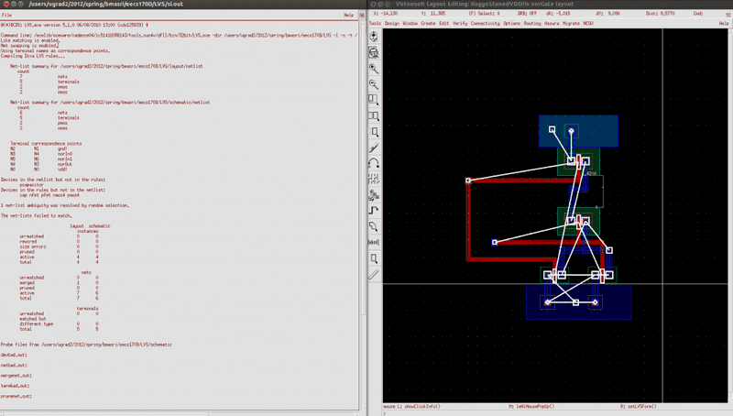
Task: Select the Zoom In tool
Action: tap(375, 68)
